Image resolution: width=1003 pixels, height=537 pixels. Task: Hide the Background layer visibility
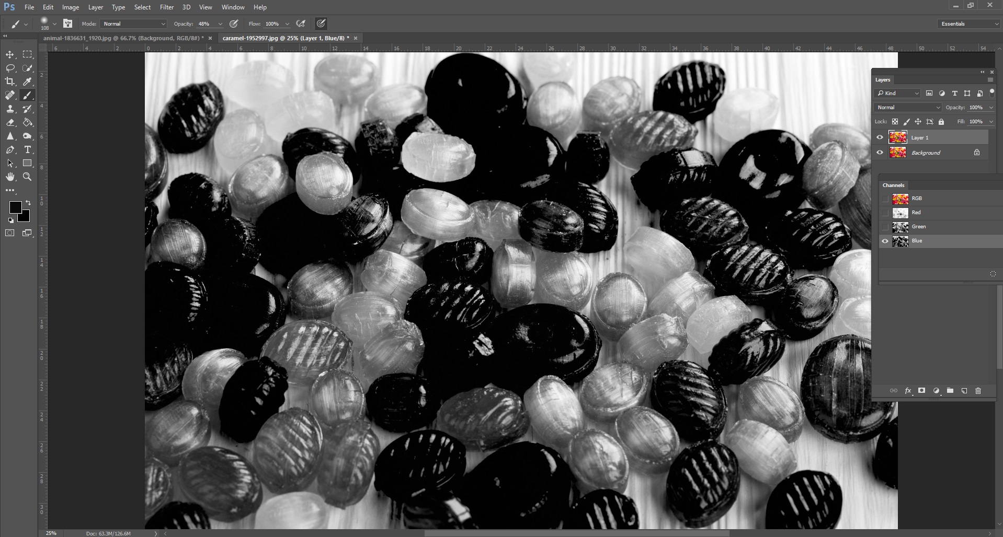click(880, 152)
